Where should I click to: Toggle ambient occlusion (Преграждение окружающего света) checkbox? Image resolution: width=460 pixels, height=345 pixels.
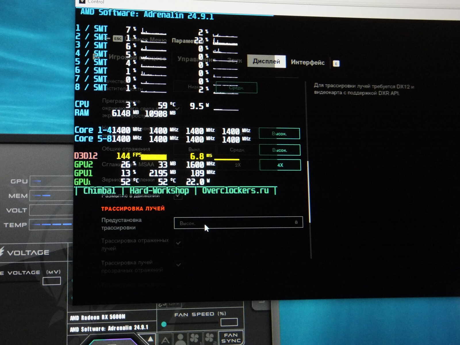(x=178, y=109)
